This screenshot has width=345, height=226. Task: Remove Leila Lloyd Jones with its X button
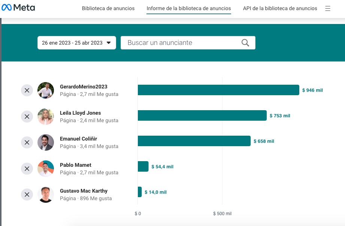pos(27,117)
